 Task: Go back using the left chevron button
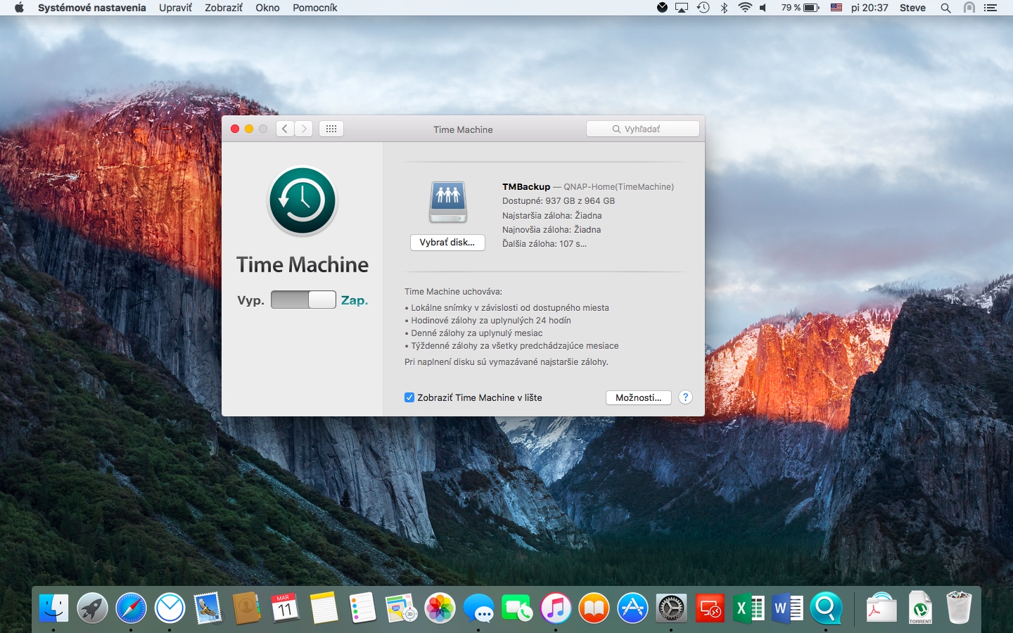(x=284, y=129)
